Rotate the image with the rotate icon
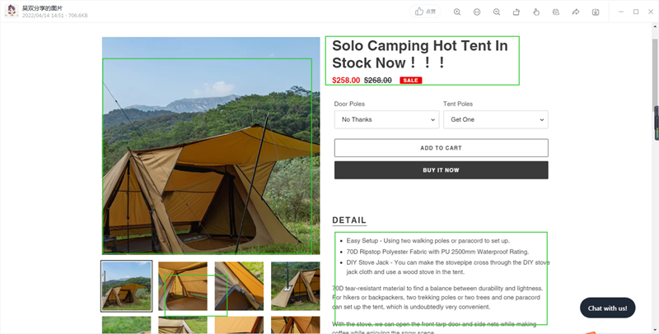This screenshot has height=334, width=659. pos(516,12)
